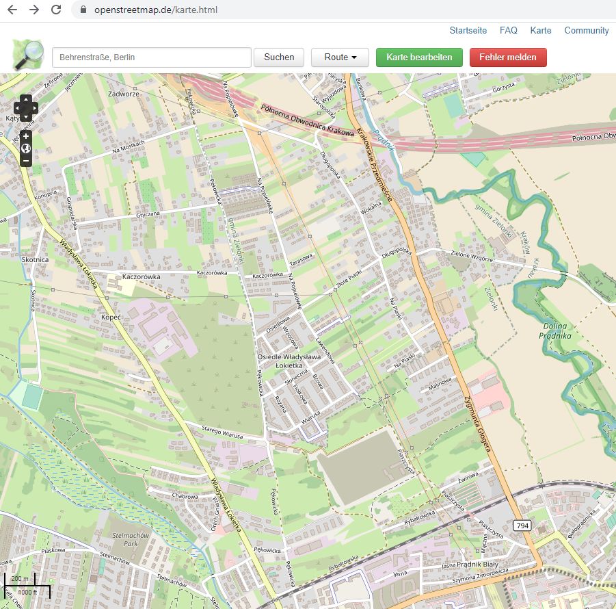Focus the Behrenstraße, Berlin search field
Image resolution: width=616 pixels, height=609 pixels.
(152, 57)
